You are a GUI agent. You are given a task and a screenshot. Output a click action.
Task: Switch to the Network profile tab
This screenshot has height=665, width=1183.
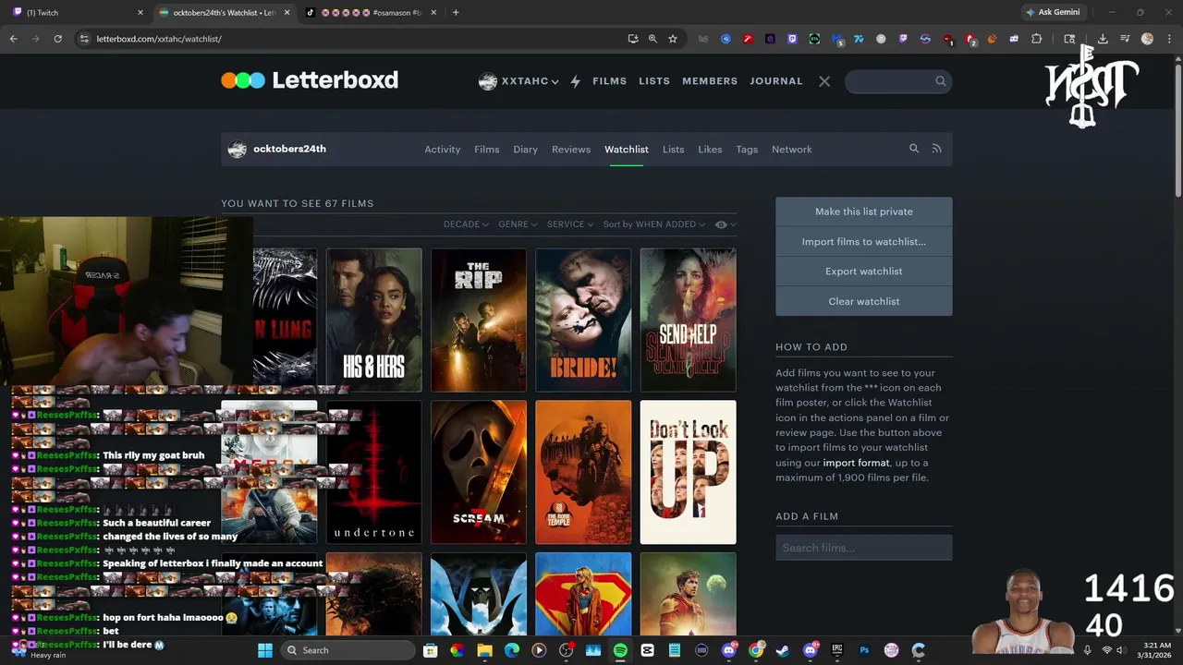point(792,149)
